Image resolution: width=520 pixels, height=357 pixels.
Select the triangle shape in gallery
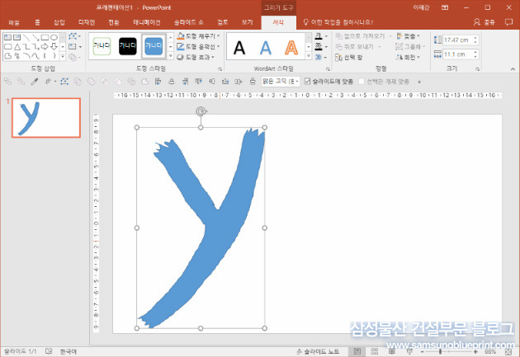click(17, 47)
